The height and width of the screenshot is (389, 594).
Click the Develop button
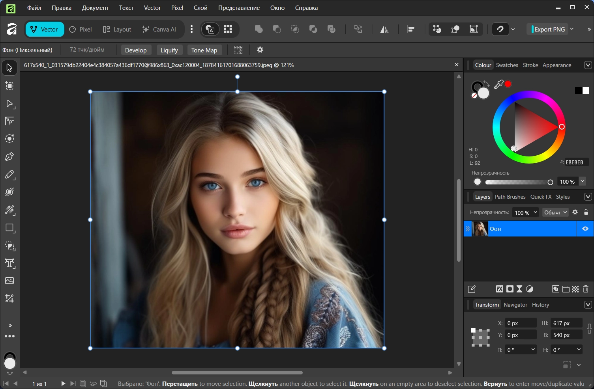point(136,50)
